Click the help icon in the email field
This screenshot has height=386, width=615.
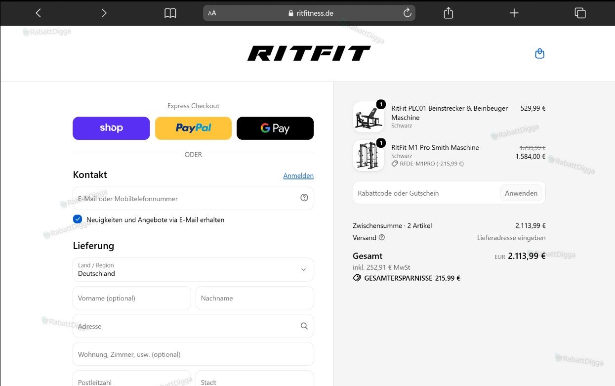tap(304, 198)
